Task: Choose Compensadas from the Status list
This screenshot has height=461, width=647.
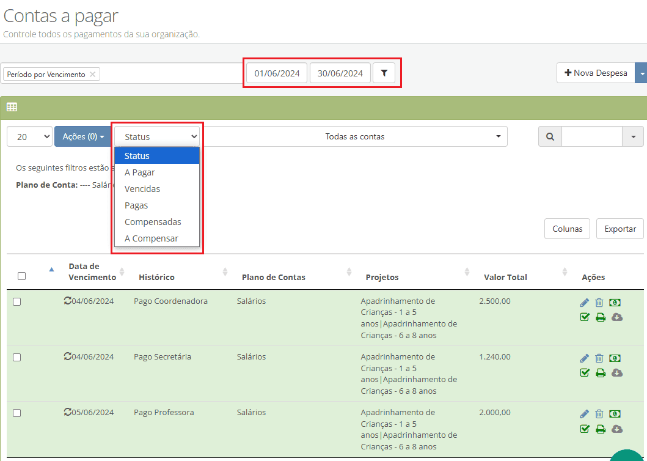Action: 157,222
